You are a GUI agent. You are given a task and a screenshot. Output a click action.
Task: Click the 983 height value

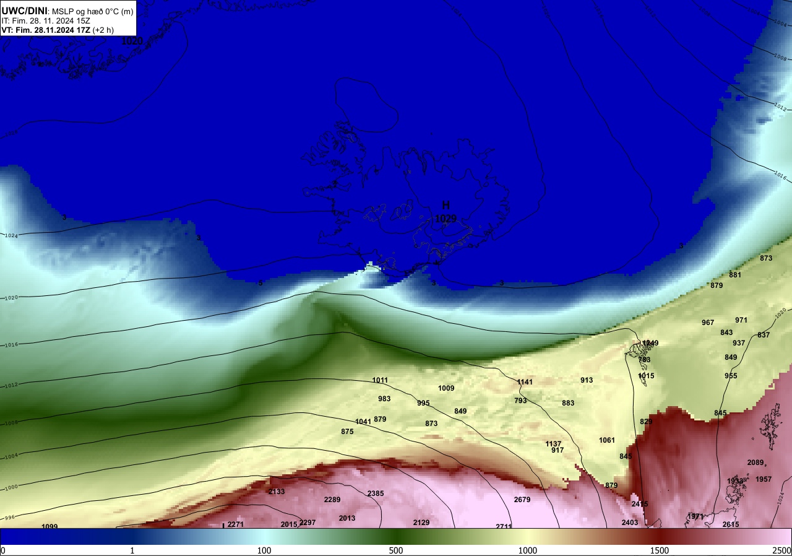[384, 399]
